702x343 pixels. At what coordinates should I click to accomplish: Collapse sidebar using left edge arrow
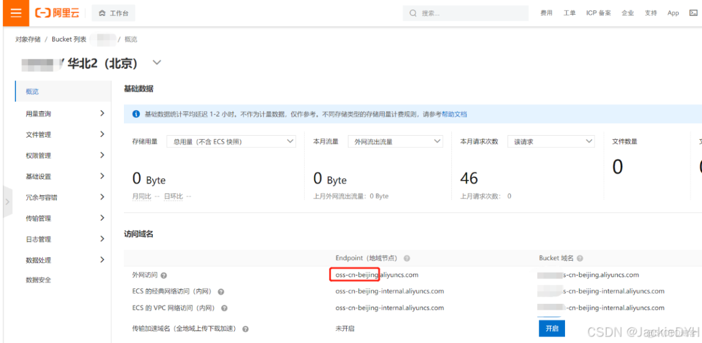7,201
